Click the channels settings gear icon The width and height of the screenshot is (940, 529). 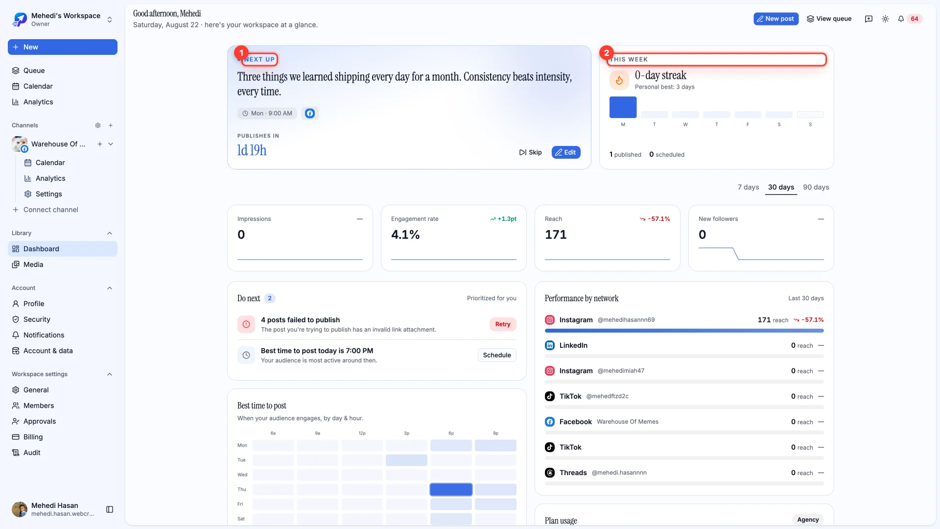(98, 125)
